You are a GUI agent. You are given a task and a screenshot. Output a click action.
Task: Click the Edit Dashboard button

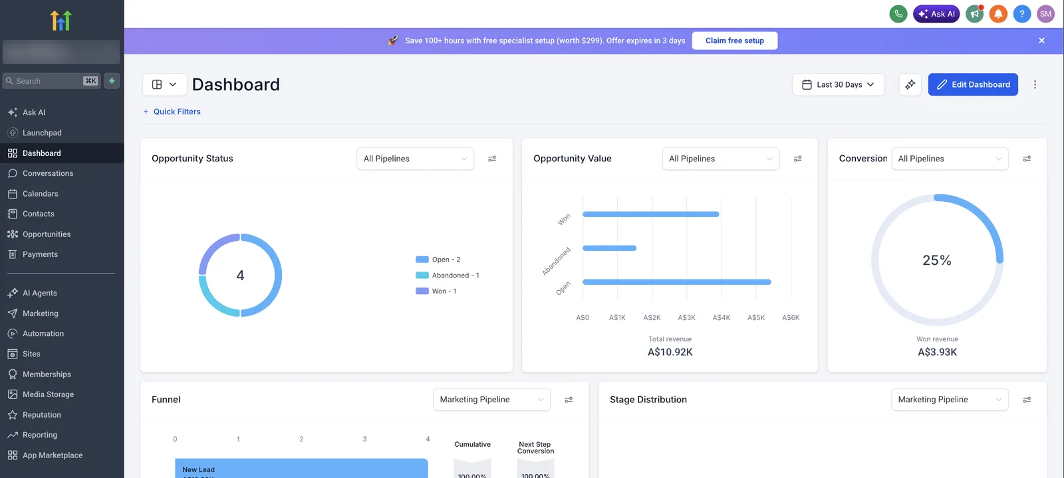(x=973, y=84)
